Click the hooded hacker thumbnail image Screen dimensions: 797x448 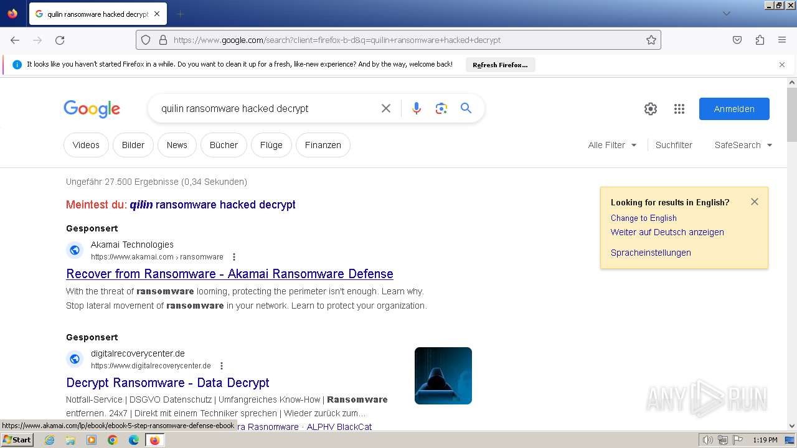point(443,376)
